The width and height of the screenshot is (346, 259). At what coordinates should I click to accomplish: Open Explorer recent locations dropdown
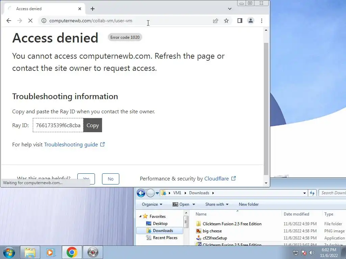[x=157, y=193]
